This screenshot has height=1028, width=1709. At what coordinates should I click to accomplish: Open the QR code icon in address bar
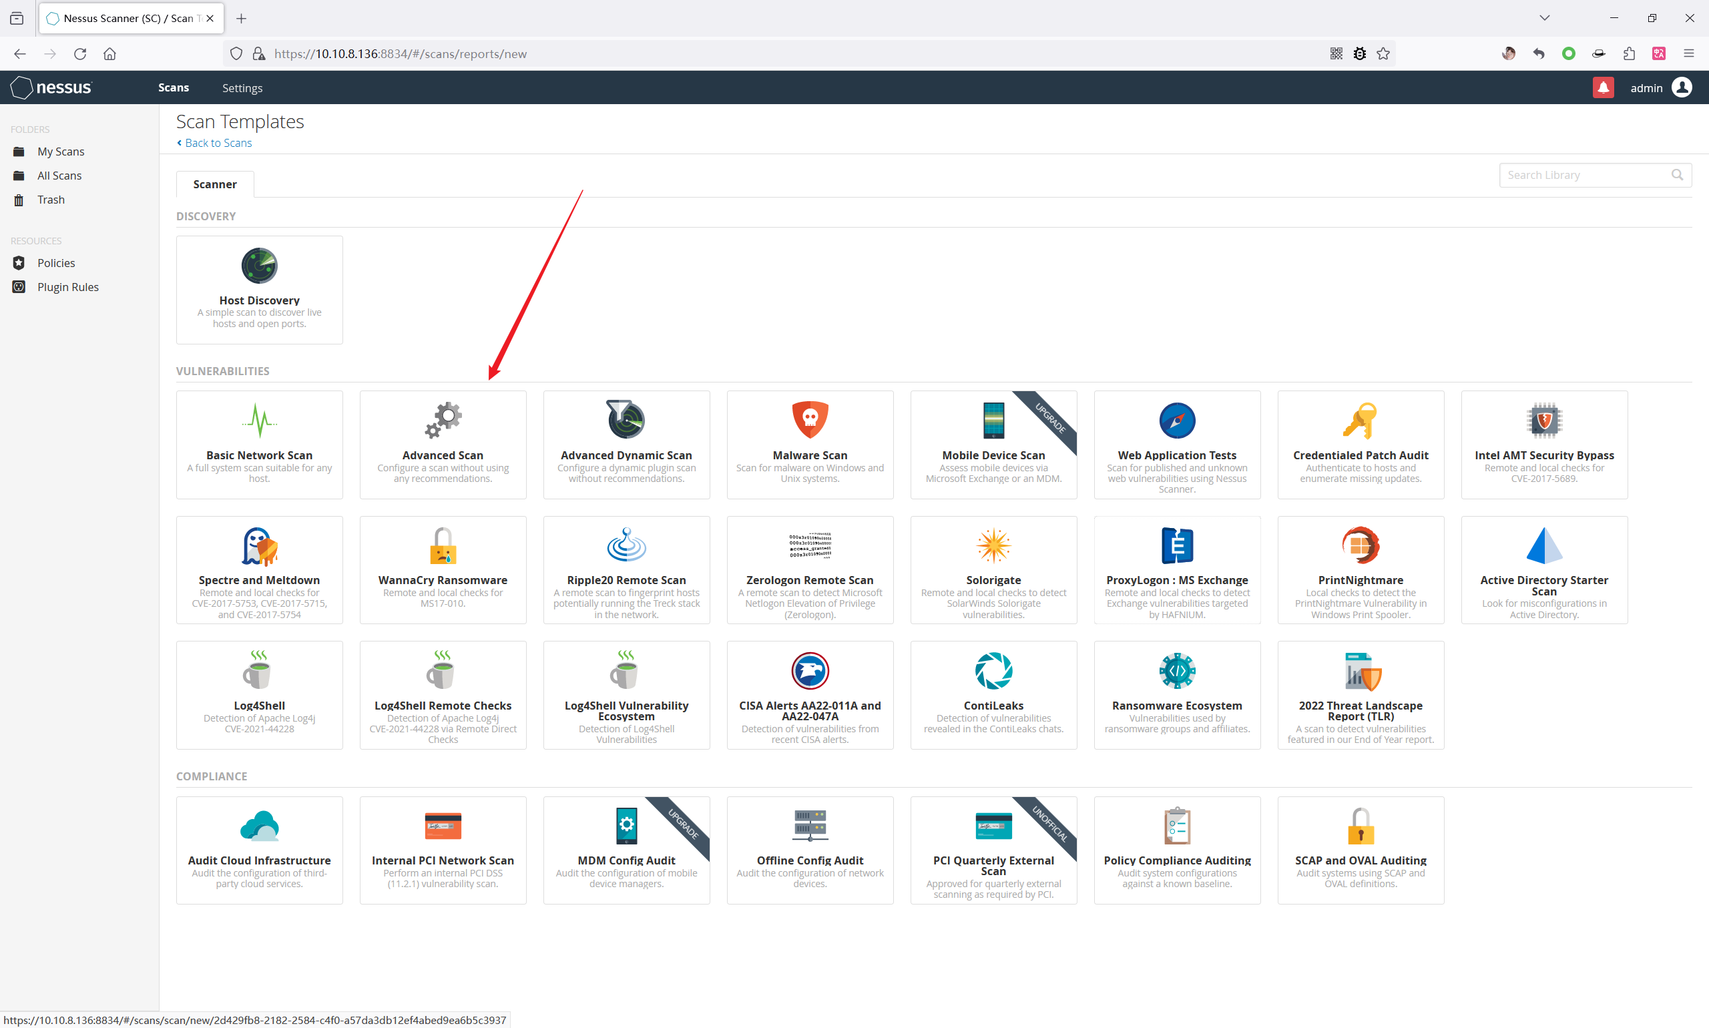click(1336, 53)
